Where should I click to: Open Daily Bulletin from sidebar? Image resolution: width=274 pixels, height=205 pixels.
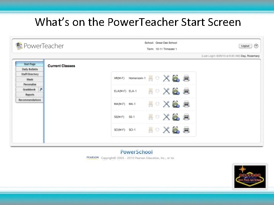30,69
